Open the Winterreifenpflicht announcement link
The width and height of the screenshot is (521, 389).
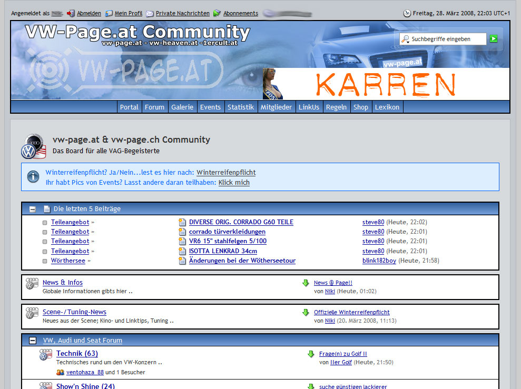[x=226, y=172]
